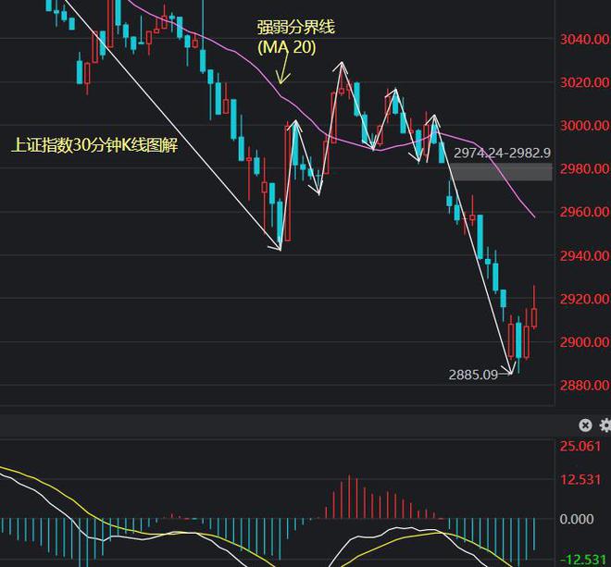
Task: Click the 强弱分界线 (MA 20) annotation text
Action: click(x=295, y=37)
